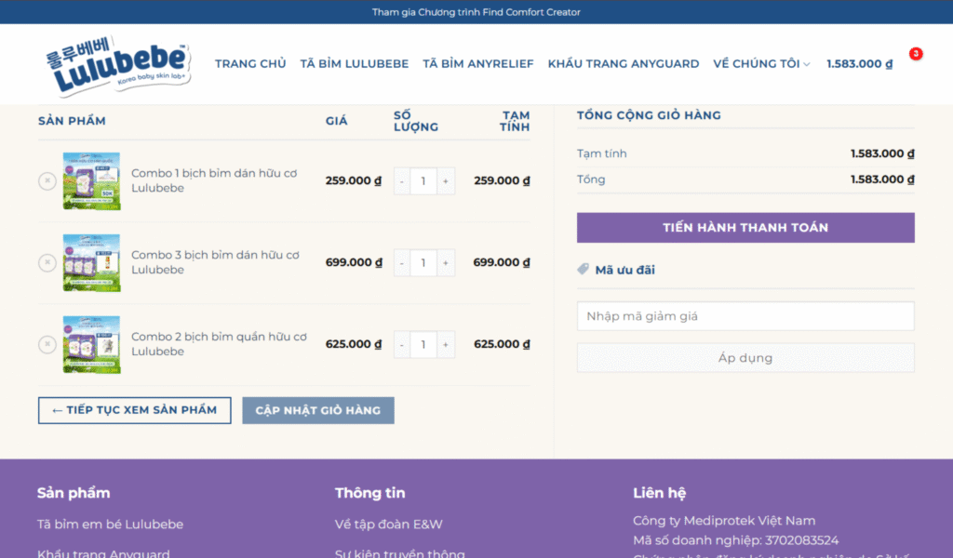The height and width of the screenshot is (558, 953).
Task: Open Combo 3 bịch bỉm dán product thumbnail
Action: 91,263
